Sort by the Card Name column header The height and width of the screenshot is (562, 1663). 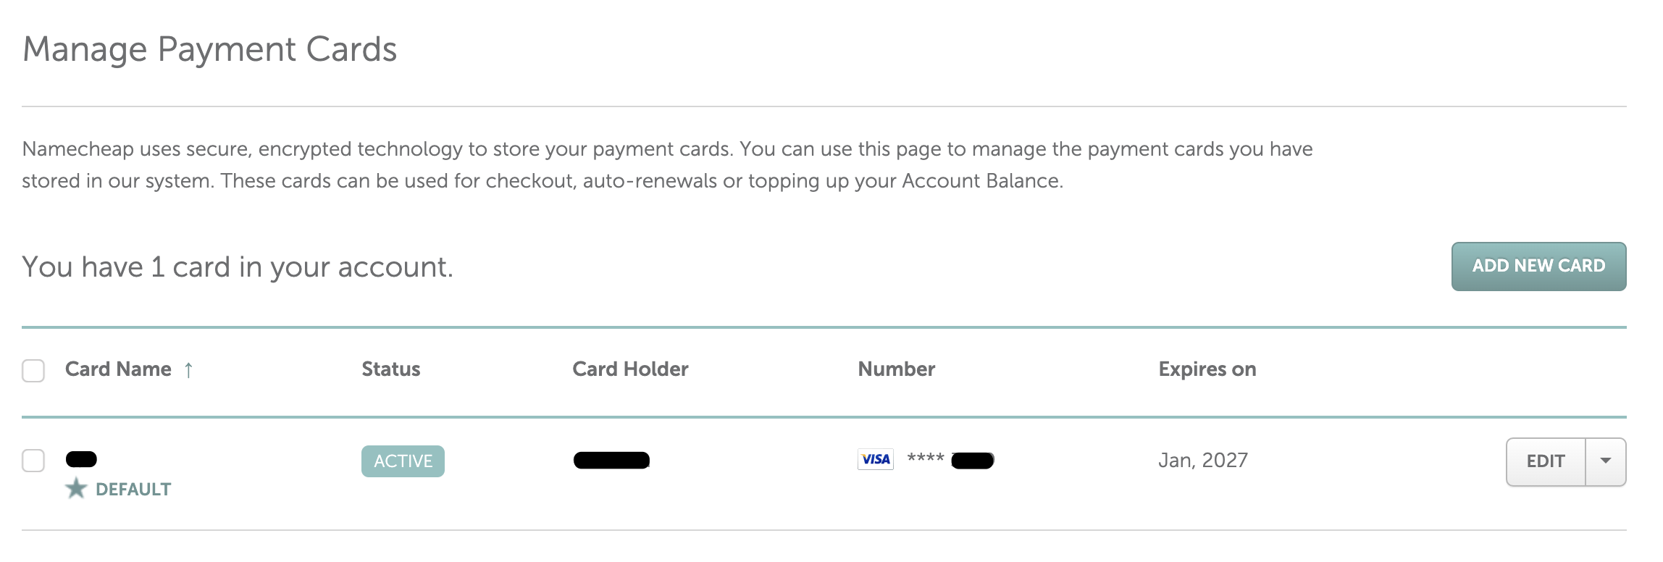tap(118, 369)
